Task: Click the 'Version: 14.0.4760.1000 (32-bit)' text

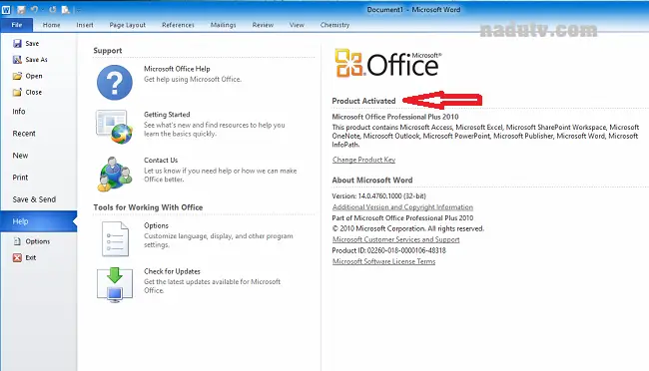Action: (x=378, y=196)
